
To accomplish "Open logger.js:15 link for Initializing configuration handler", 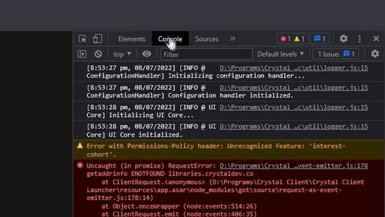I will pyautogui.click(x=294, y=68).
